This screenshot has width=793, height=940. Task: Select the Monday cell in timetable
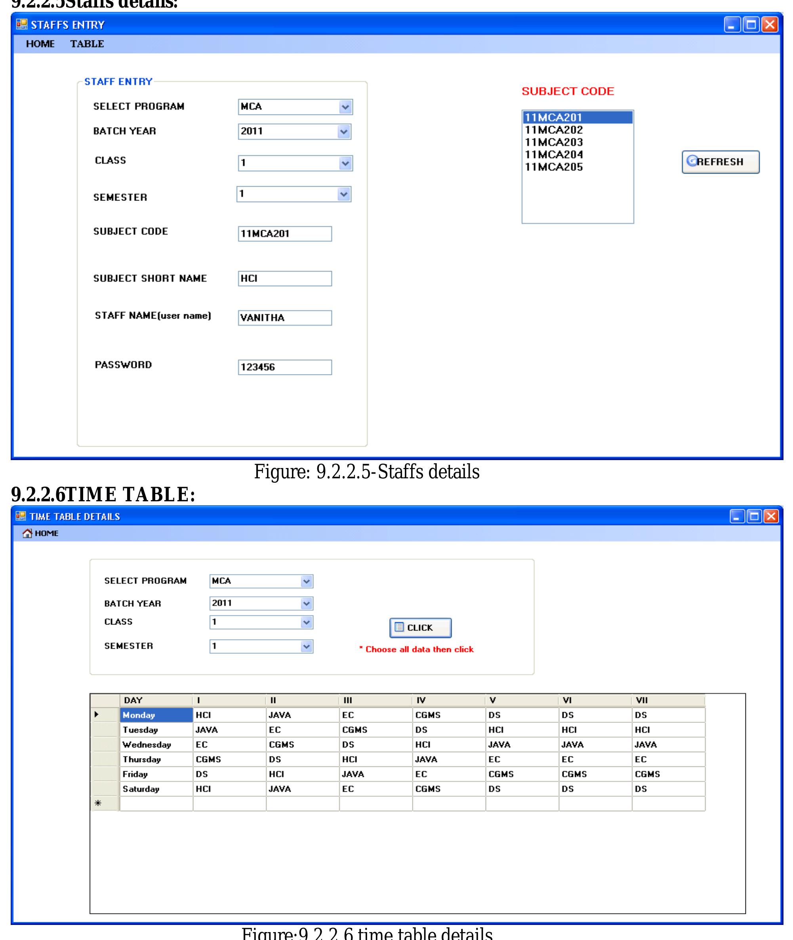coord(156,715)
